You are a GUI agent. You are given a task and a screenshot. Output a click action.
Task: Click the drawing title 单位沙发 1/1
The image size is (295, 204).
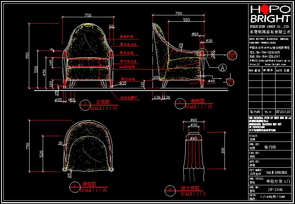(278, 182)
